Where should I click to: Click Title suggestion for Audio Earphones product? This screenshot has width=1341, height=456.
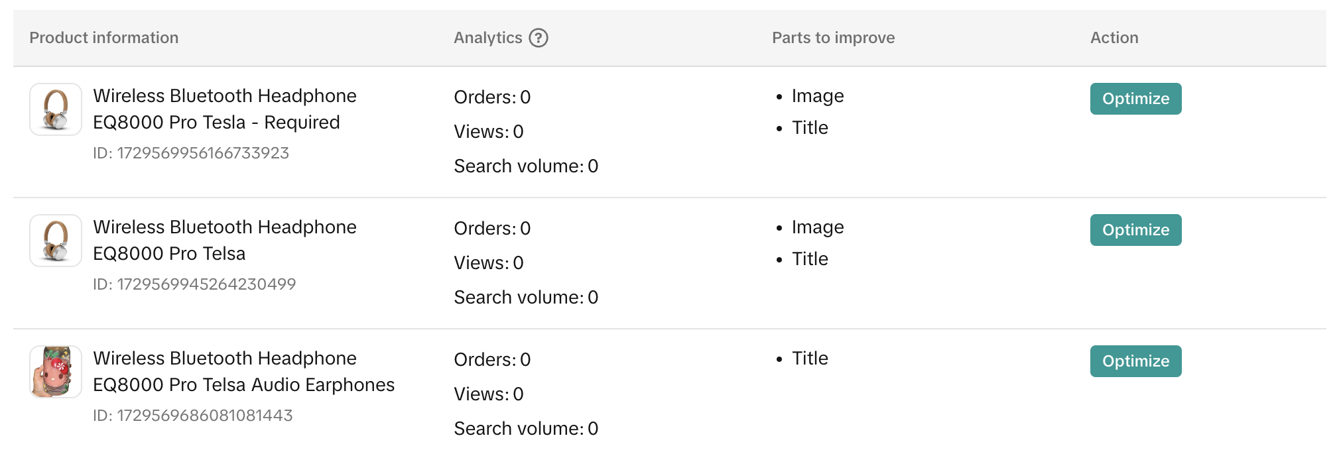click(x=810, y=359)
